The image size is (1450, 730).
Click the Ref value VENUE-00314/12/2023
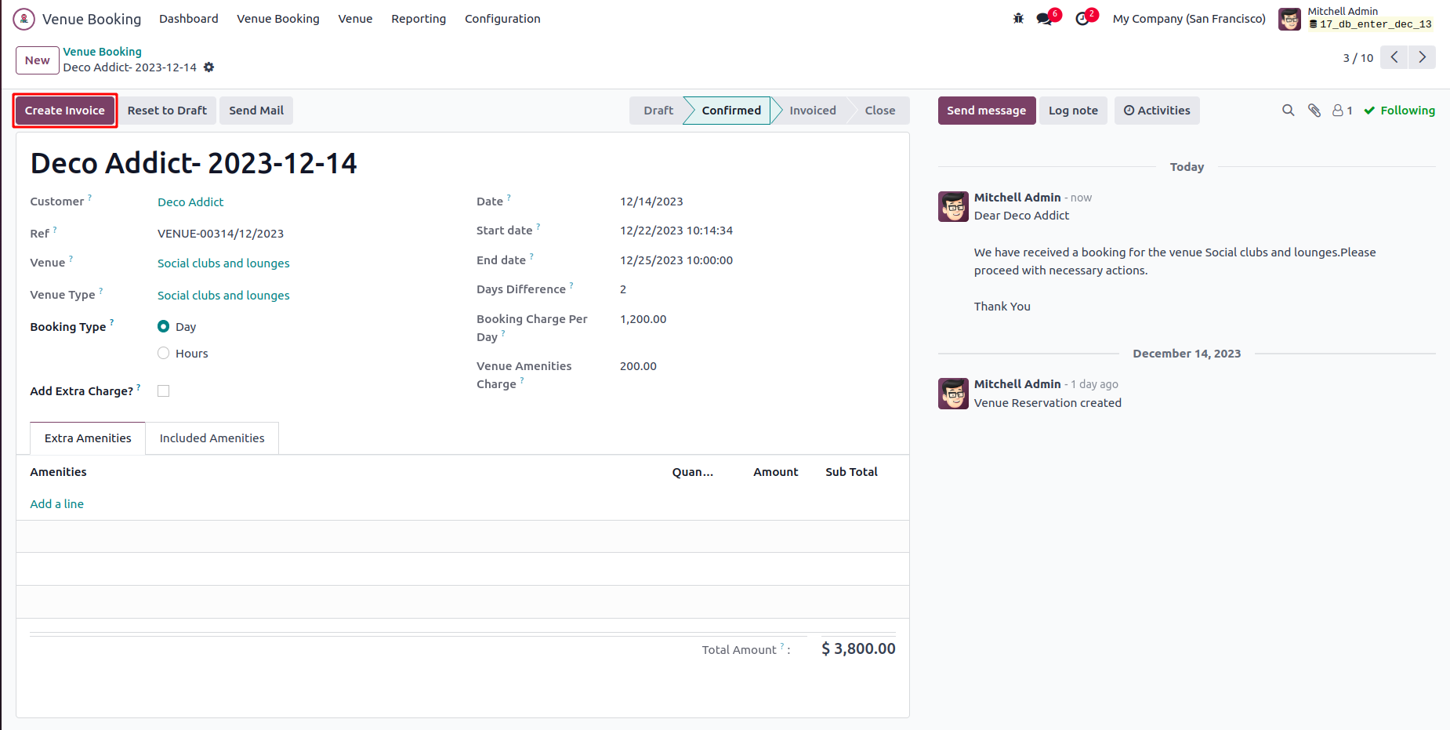(x=220, y=234)
